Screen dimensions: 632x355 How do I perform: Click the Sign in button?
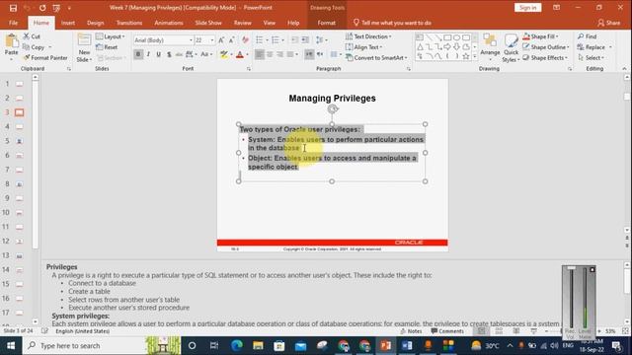[x=527, y=8]
